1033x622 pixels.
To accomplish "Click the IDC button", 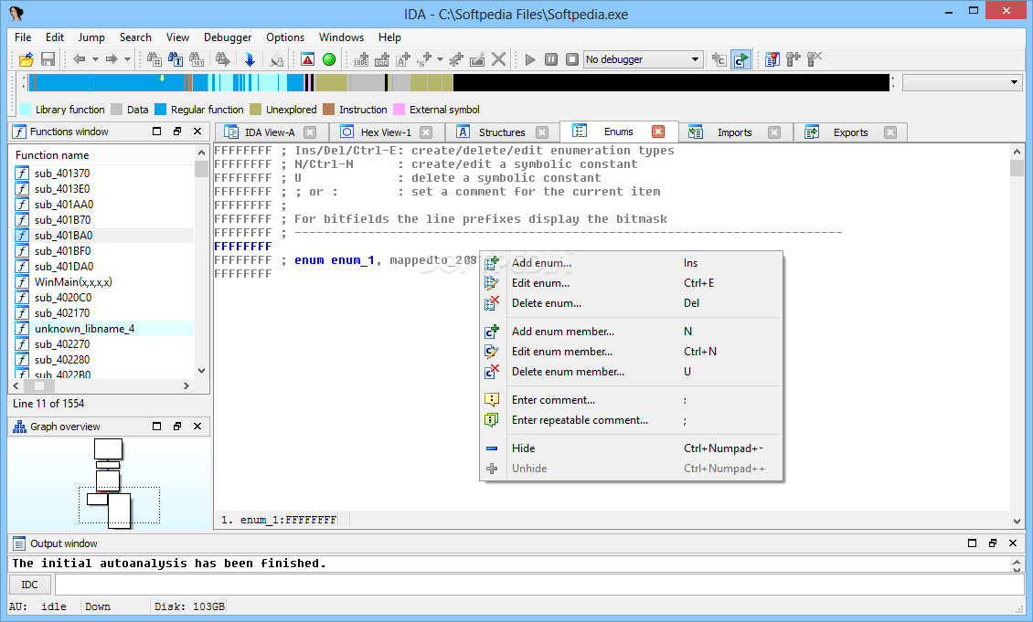I will 29,585.
